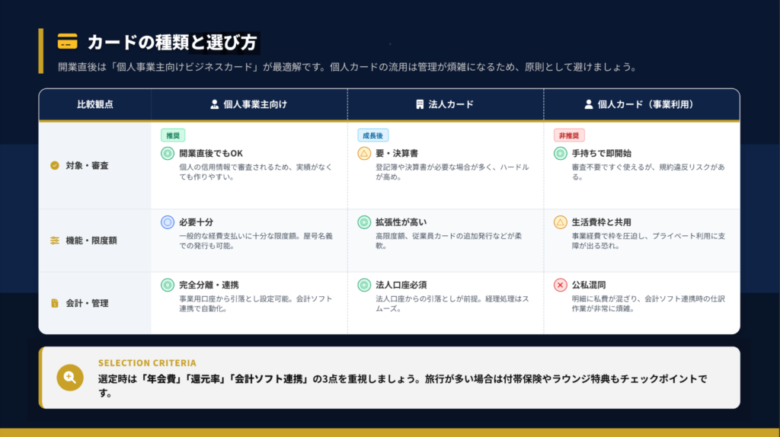Click the SELECTION CRITERIA heading text
Image resolution: width=780 pixels, height=437 pixels.
coord(147,363)
